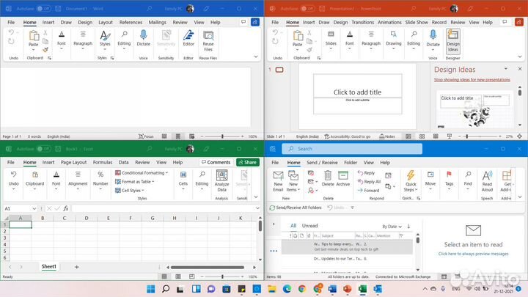Viewport: 528px width, 297px height.
Task: Click here to always preview messages link
Action: point(473,254)
